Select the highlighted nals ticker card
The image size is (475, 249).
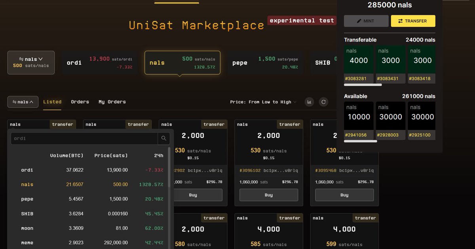(x=182, y=62)
